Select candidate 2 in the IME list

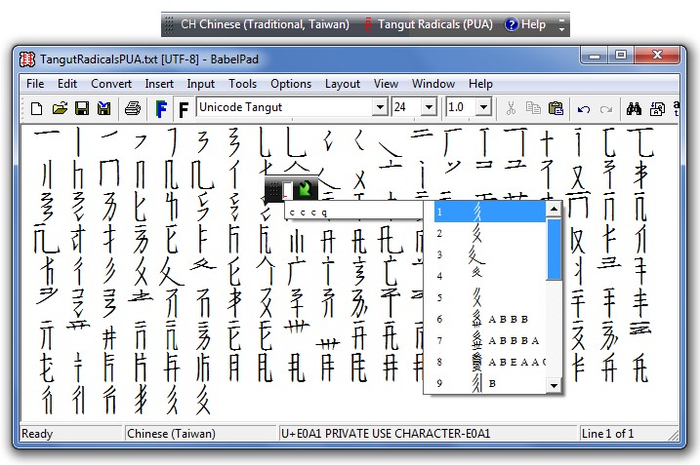[x=490, y=233]
